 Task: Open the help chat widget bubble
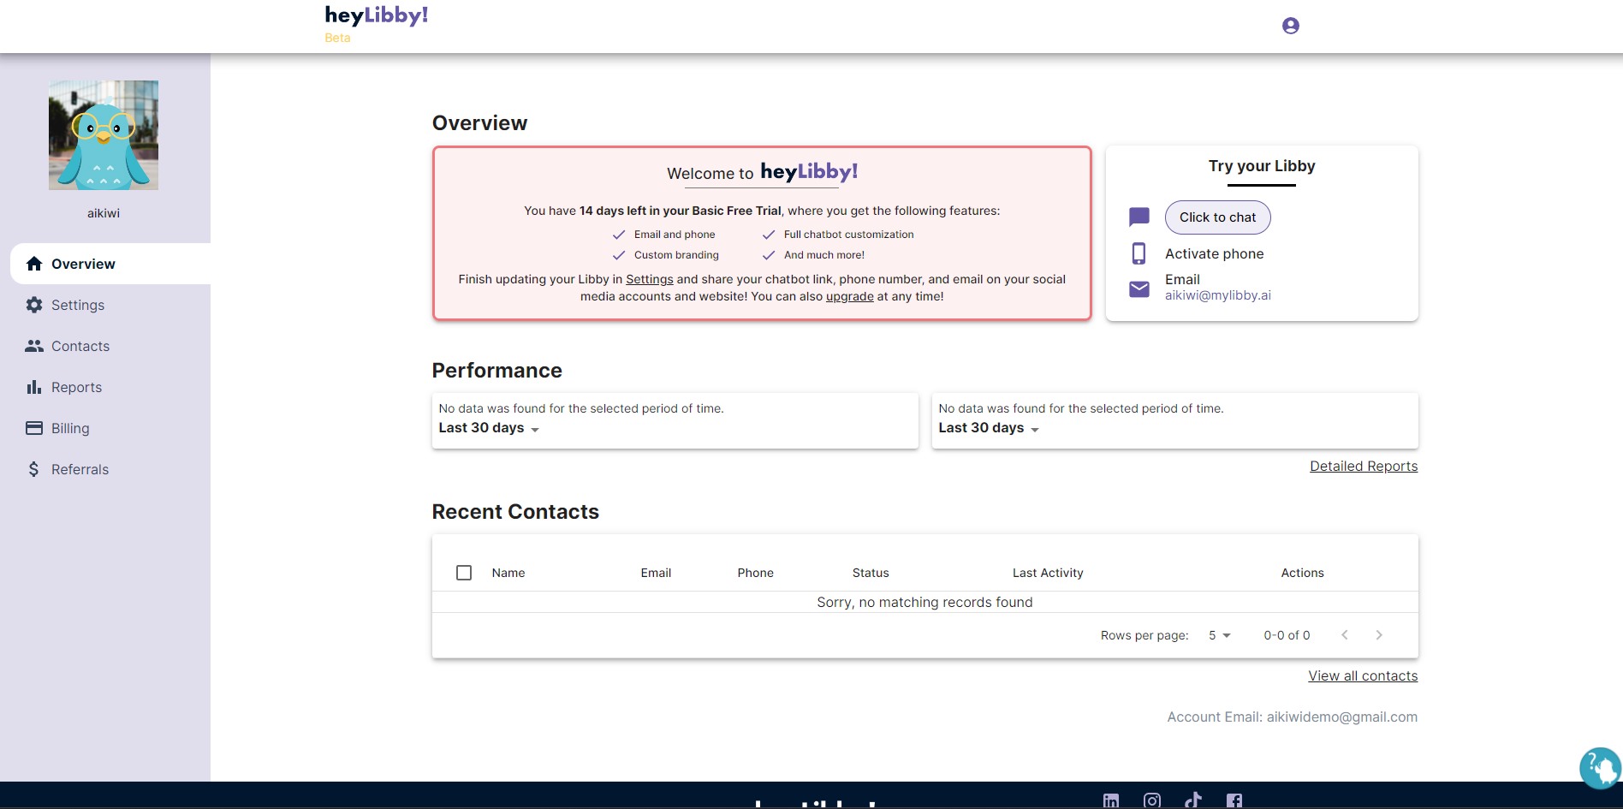pyautogui.click(x=1600, y=768)
